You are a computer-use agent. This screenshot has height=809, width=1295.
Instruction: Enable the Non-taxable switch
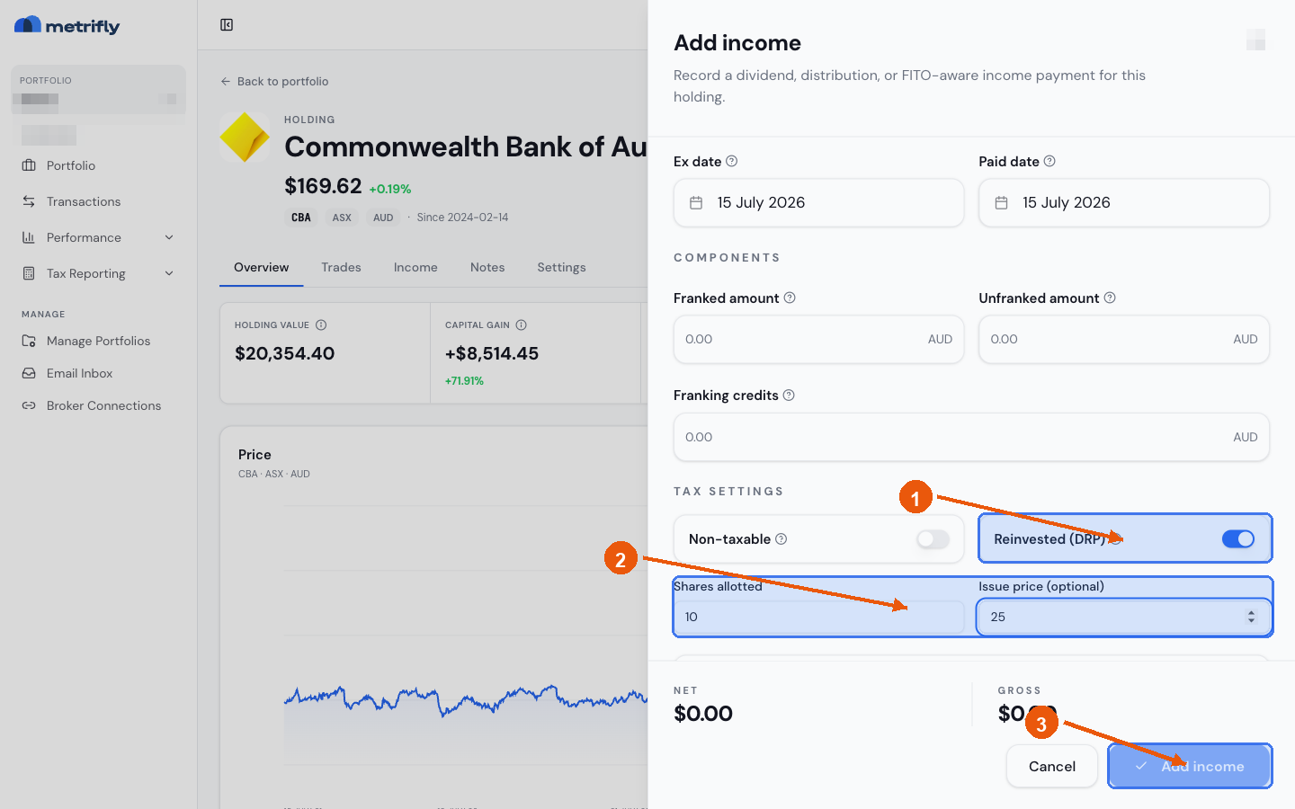[x=933, y=539]
